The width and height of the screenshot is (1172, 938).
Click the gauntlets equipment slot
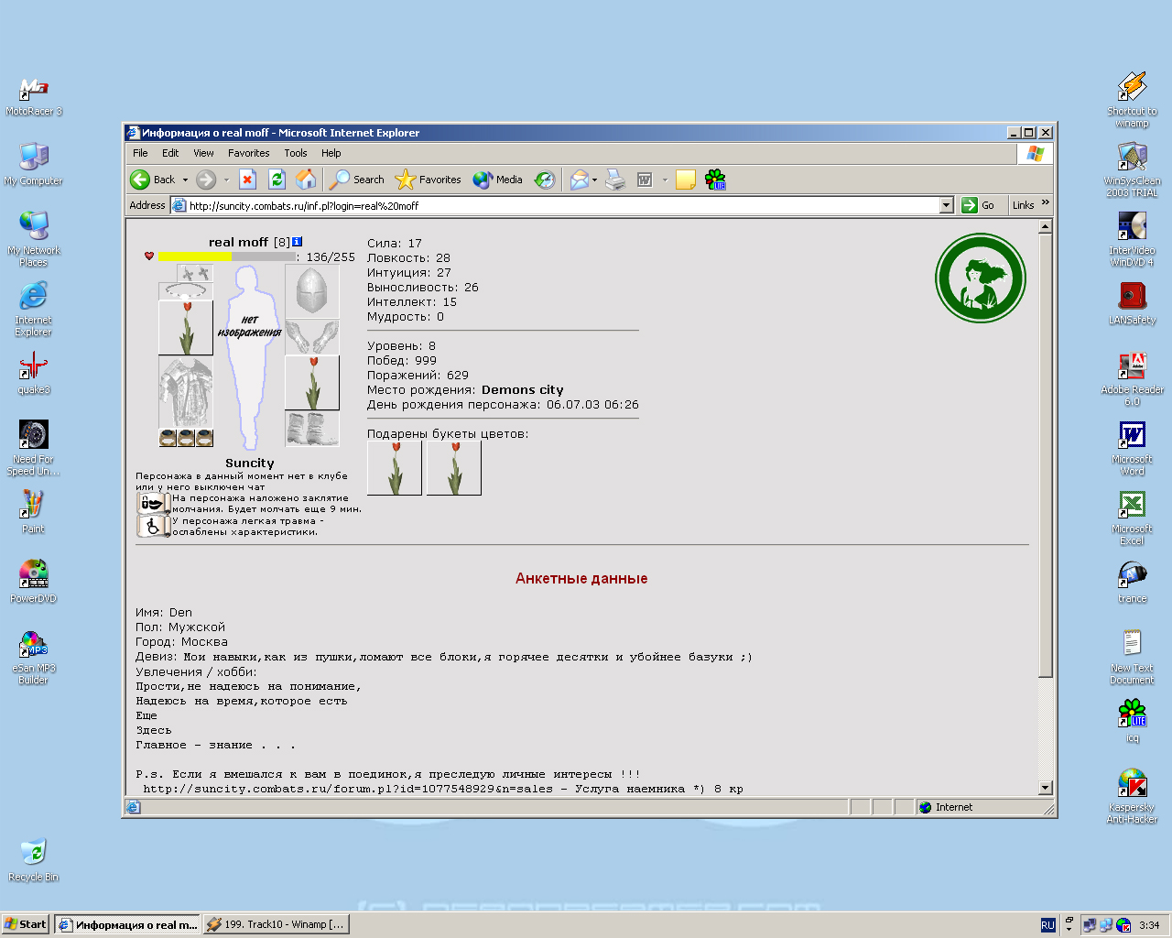point(312,337)
